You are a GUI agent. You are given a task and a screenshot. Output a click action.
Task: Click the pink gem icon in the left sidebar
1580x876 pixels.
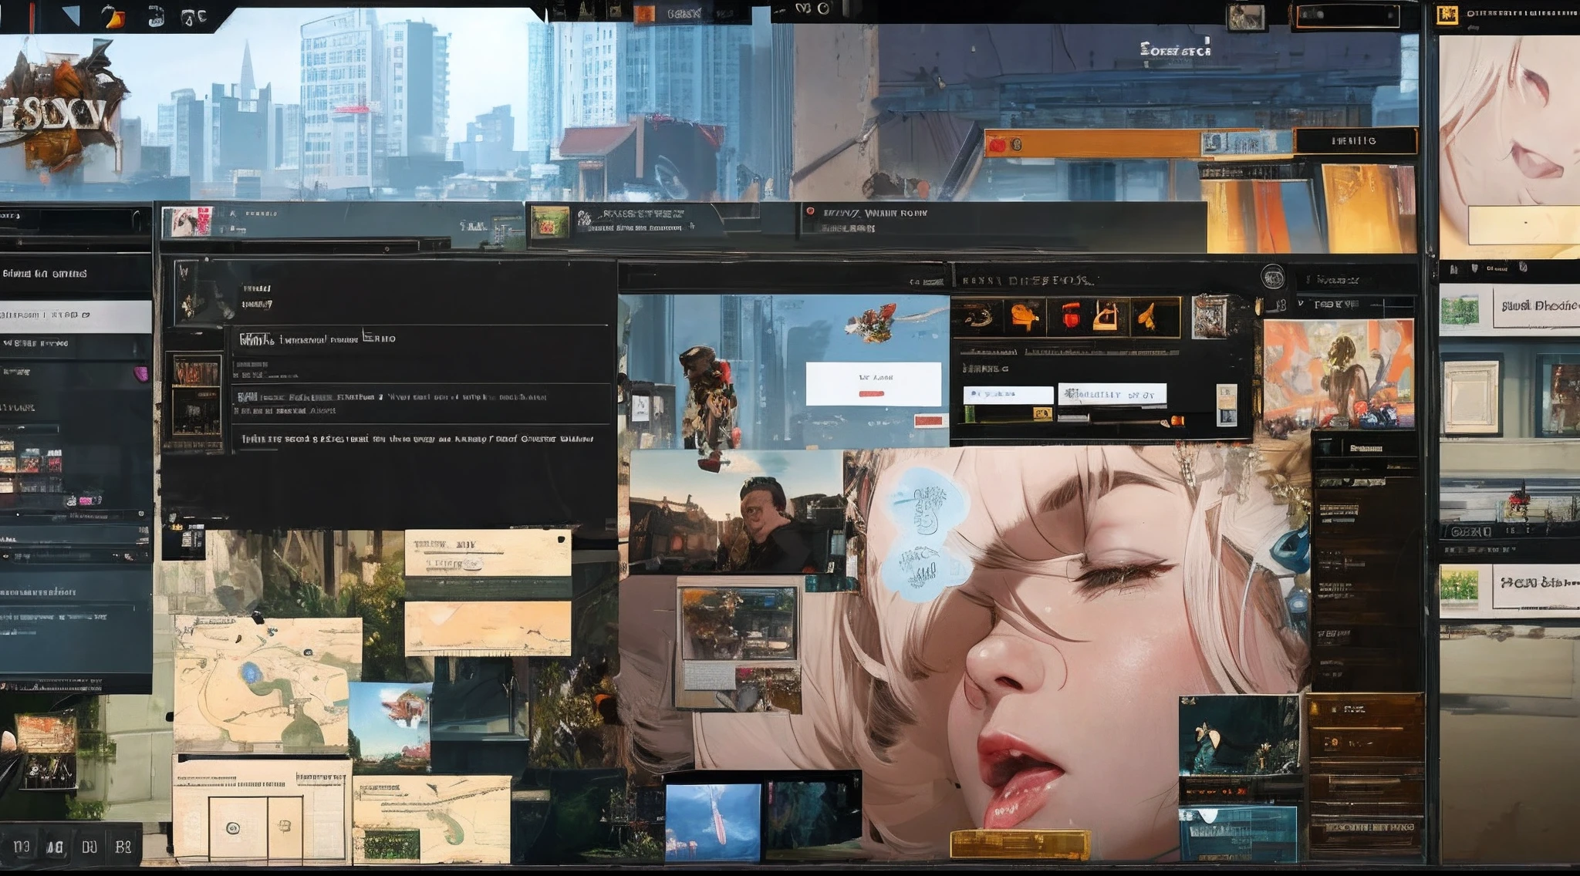(x=141, y=374)
